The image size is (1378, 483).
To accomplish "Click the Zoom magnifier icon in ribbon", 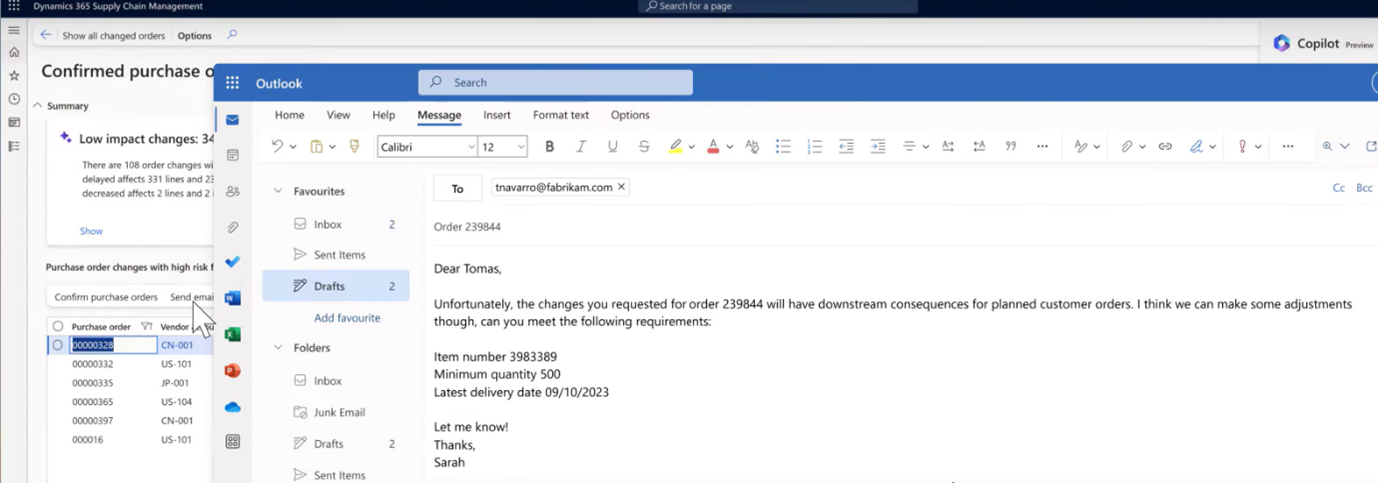I will click(x=1328, y=146).
